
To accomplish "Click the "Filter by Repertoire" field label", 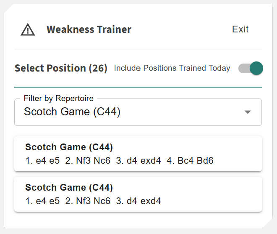I will click(x=58, y=98).
